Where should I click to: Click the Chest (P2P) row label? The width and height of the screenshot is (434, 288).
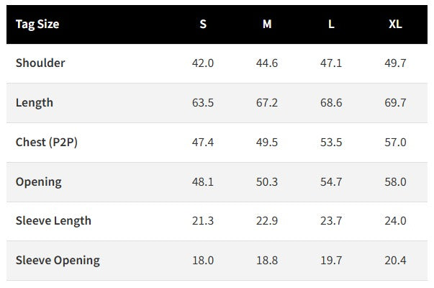[x=47, y=143]
